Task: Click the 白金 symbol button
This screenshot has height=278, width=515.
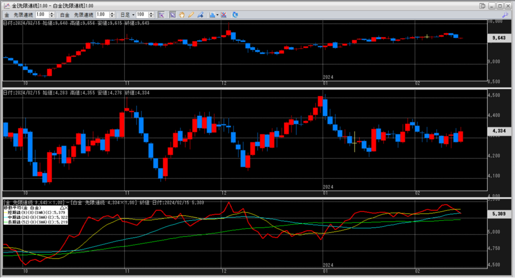Action: click(66, 15)
